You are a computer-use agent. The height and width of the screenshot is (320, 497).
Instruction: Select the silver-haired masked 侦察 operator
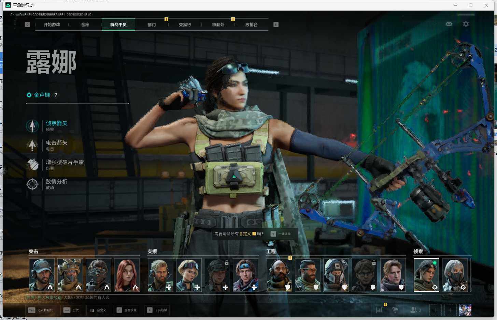[x=455, y=275]
